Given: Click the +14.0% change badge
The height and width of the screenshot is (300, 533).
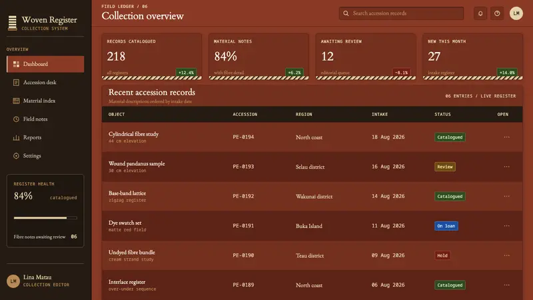Looking at the screenshot, I should [507, 73].
